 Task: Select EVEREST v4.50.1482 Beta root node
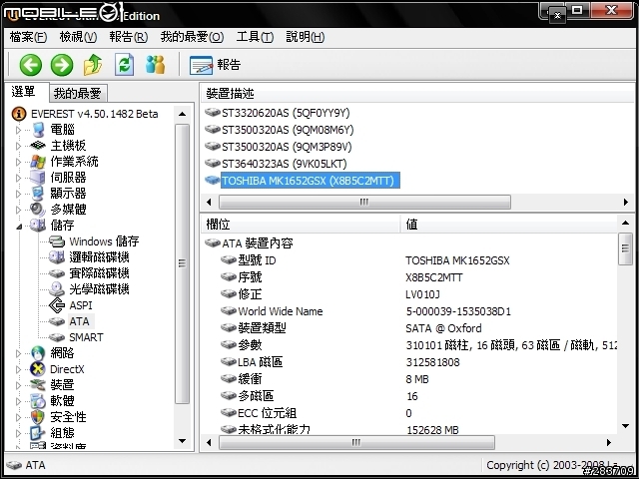coord(94,114)
